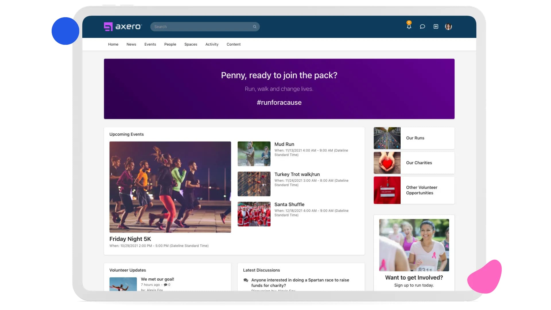Click the #runforacause hashtag
The height and width of the screenshot is (310, 551).
(279, 102)
